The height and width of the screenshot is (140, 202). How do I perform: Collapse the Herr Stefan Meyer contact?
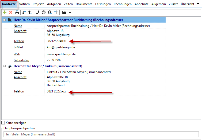[x=5, y=66]
